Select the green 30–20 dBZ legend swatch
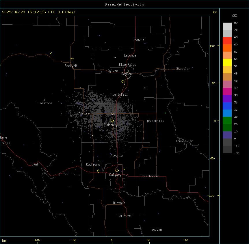Screen dimensions: 249x244 (x=227, y=121)
